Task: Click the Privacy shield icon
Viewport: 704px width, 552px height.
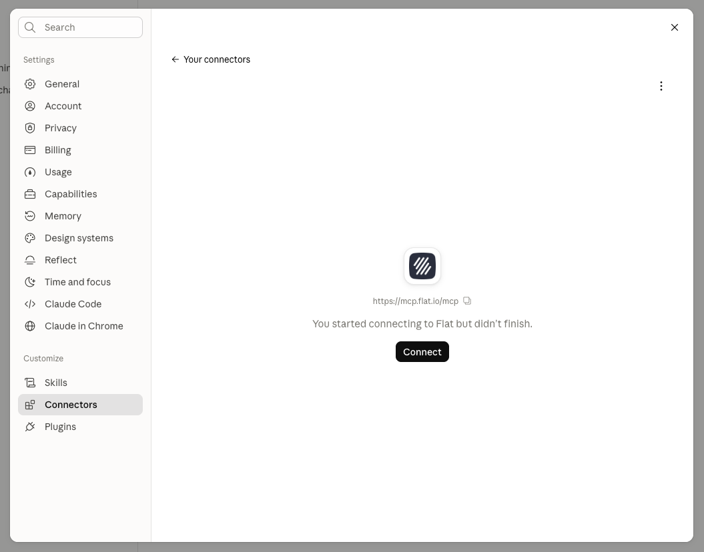Action: (x=30, y=128)
